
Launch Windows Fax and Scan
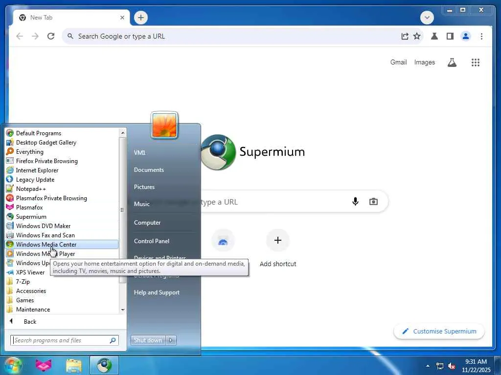(x=62, y=235)
